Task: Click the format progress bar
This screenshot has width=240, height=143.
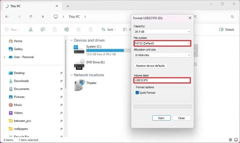Action: 162,106
